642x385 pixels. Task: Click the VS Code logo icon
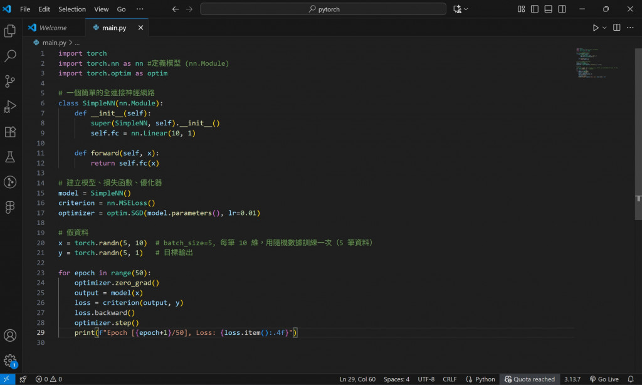(x=7, y=9)
